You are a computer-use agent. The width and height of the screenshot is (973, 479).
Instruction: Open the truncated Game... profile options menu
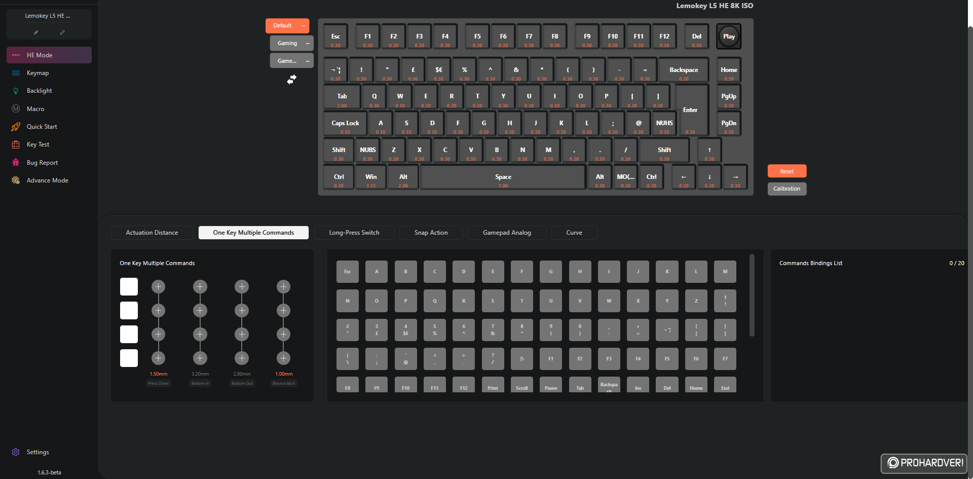[308, 61]
